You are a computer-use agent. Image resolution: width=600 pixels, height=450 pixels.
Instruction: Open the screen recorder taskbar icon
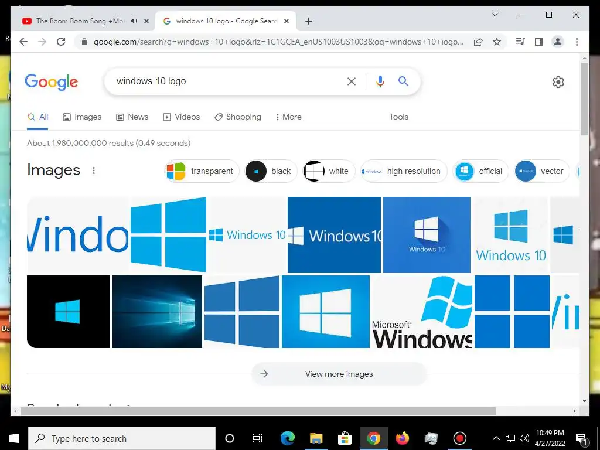(x=459, y=438)
